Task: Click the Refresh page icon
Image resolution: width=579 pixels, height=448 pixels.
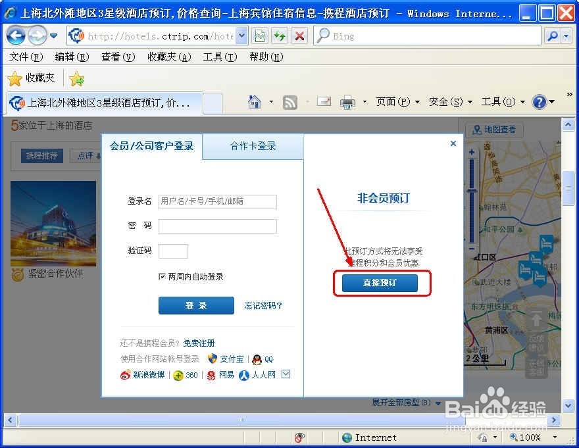Action: click(280, 36)
